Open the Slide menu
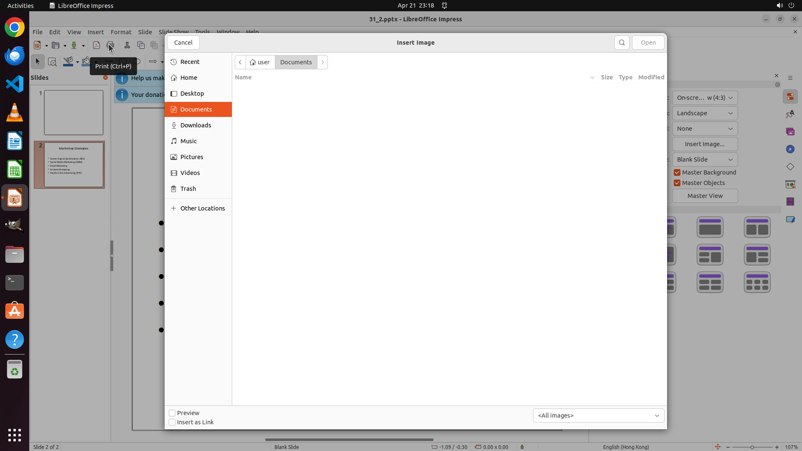This screenshot has height=451, width=802. tap(145, 32)
